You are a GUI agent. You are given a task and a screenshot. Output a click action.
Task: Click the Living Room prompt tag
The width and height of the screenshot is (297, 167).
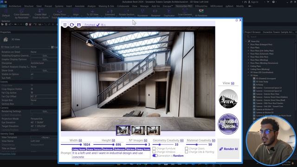[x=79, y=149]
